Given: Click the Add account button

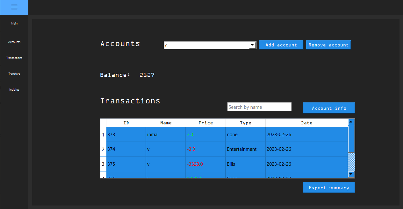Looking at the screenshot, I should pos(281,45).
